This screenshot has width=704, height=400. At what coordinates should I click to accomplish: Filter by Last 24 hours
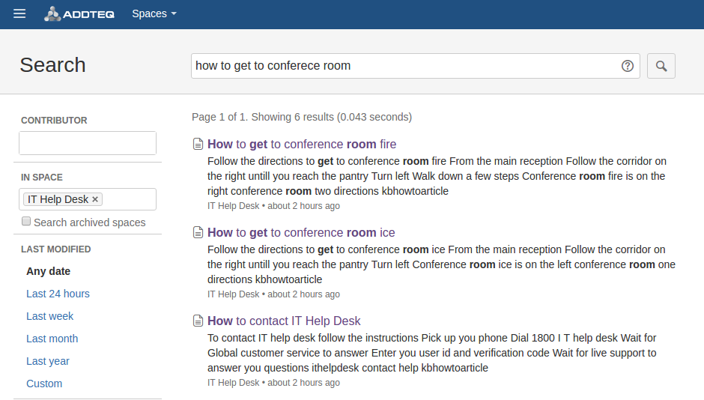point(58,294)
